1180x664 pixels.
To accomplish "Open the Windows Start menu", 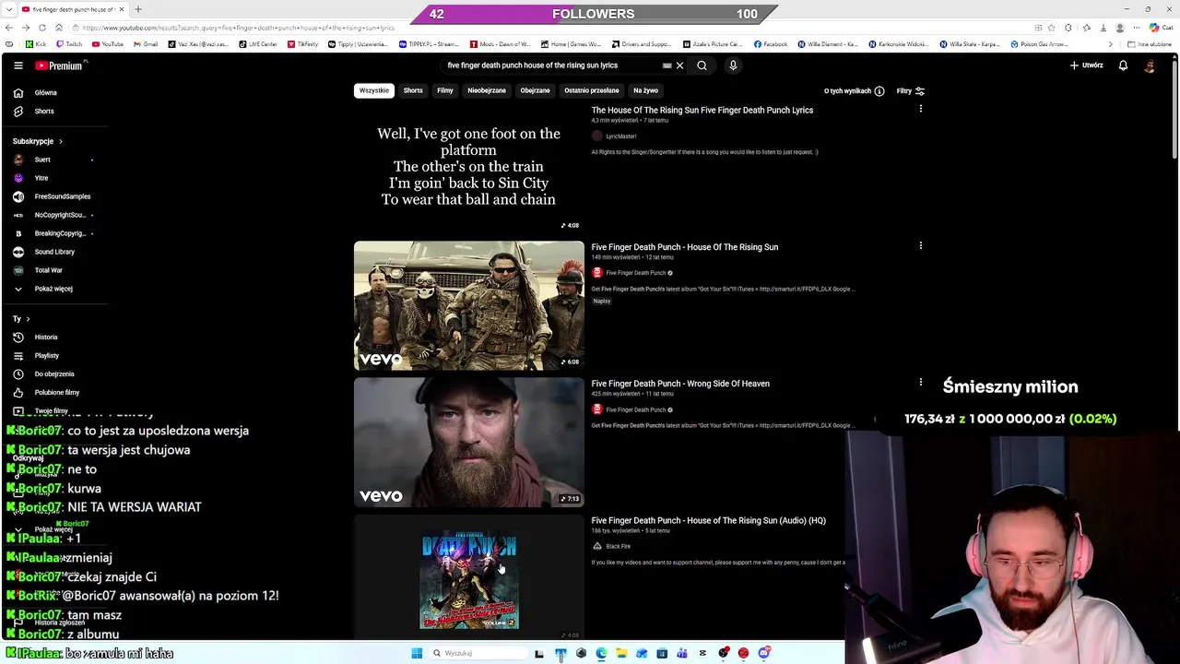I will tap(417, 653).
